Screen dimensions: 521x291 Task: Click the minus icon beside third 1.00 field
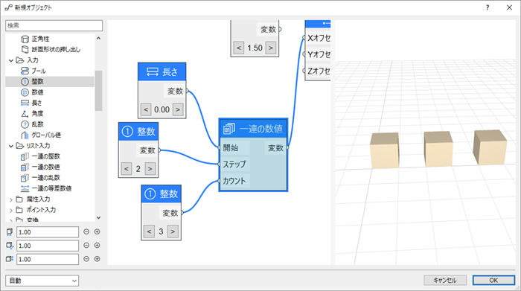[x=86, y=259]
